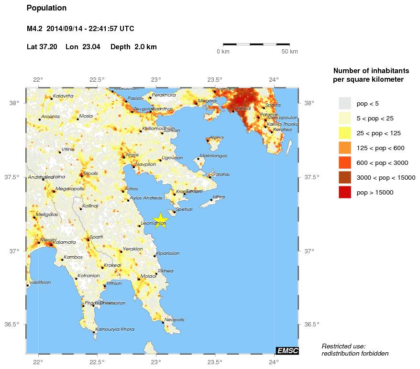Select the brown '3000 < pop < 15000' swatch
This screenshot has height=369, width=420.
tap(344, 177)
